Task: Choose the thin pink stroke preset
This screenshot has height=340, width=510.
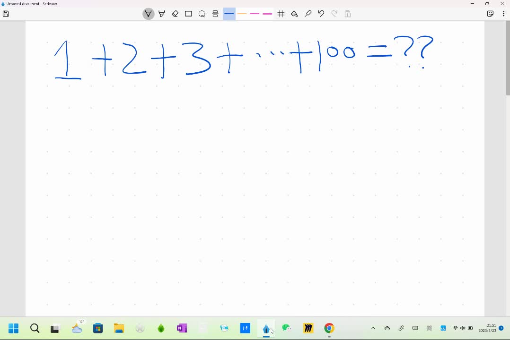Action: tap(255, 14)
